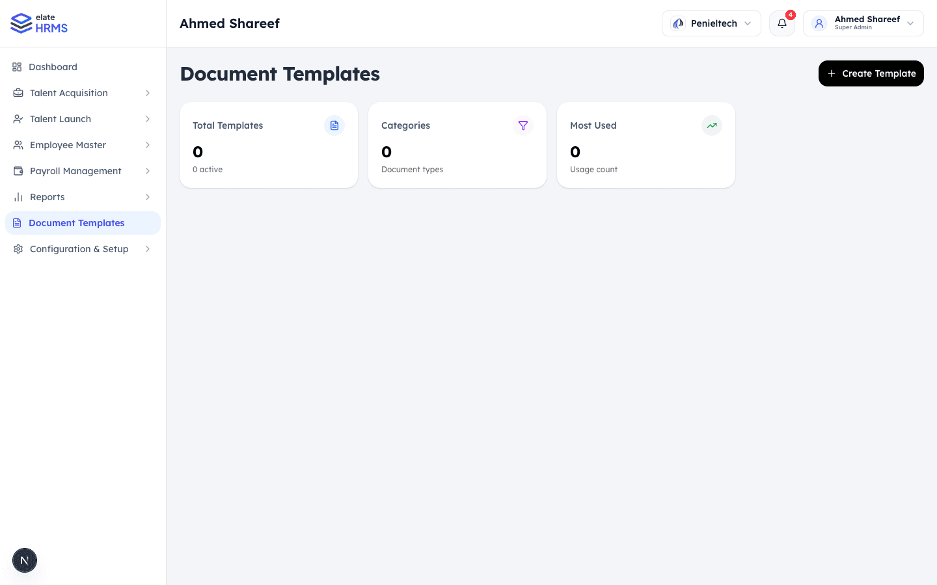Click the Most Used stat card
937x585 pixels.
click(x=645, y=145)
